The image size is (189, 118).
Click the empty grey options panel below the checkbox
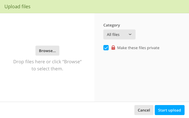(x=142, y=76)
